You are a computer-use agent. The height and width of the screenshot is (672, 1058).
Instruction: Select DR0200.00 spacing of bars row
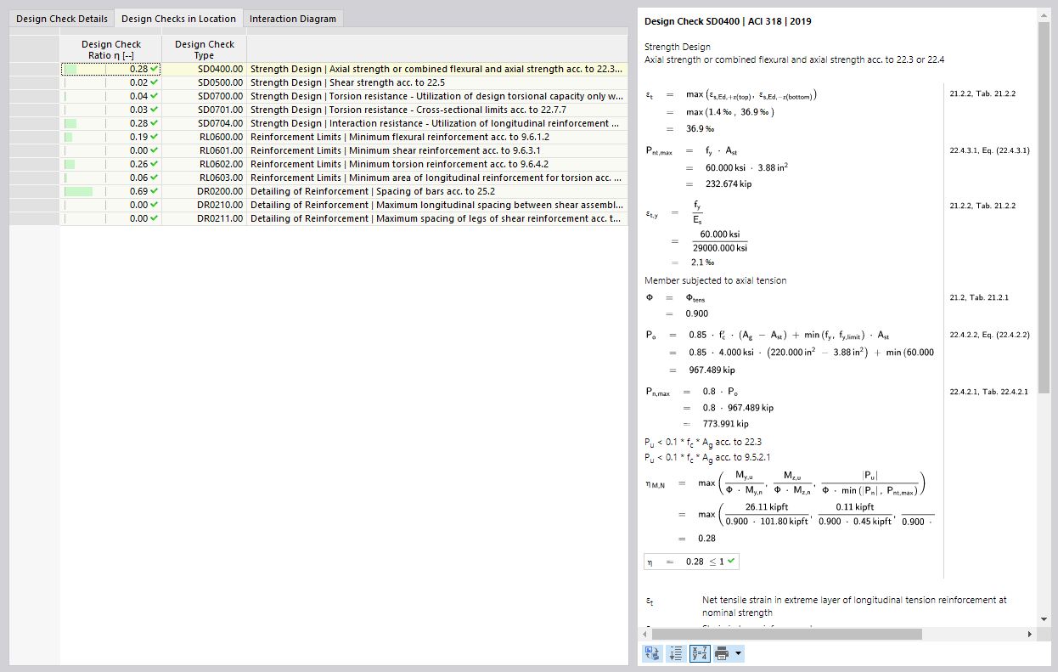click(344, 191)
